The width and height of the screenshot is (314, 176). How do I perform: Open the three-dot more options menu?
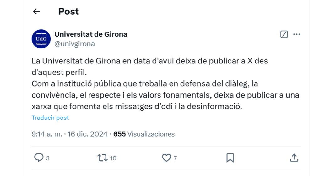pyautogui.click(x=297, y=34)
